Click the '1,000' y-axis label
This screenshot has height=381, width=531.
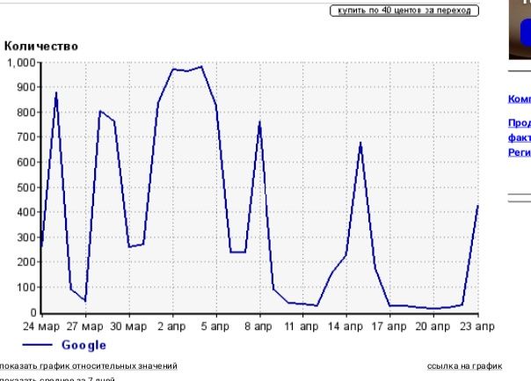click(x=21, y=62)
